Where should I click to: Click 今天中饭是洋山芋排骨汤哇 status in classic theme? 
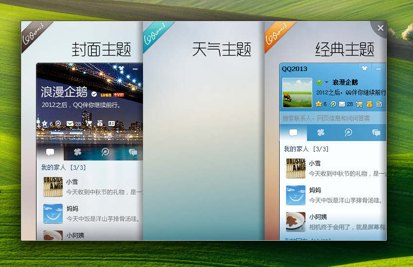click(x=346, y=200)
